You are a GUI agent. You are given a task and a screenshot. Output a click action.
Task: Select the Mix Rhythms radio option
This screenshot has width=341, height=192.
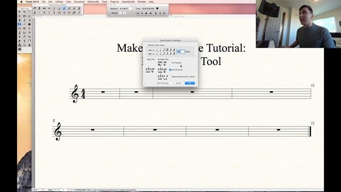(170, 70)
